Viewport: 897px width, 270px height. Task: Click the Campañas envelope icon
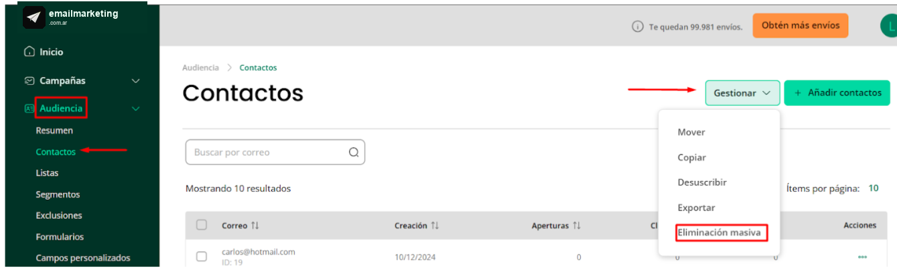pyautogui.click(x=29, y=80)
